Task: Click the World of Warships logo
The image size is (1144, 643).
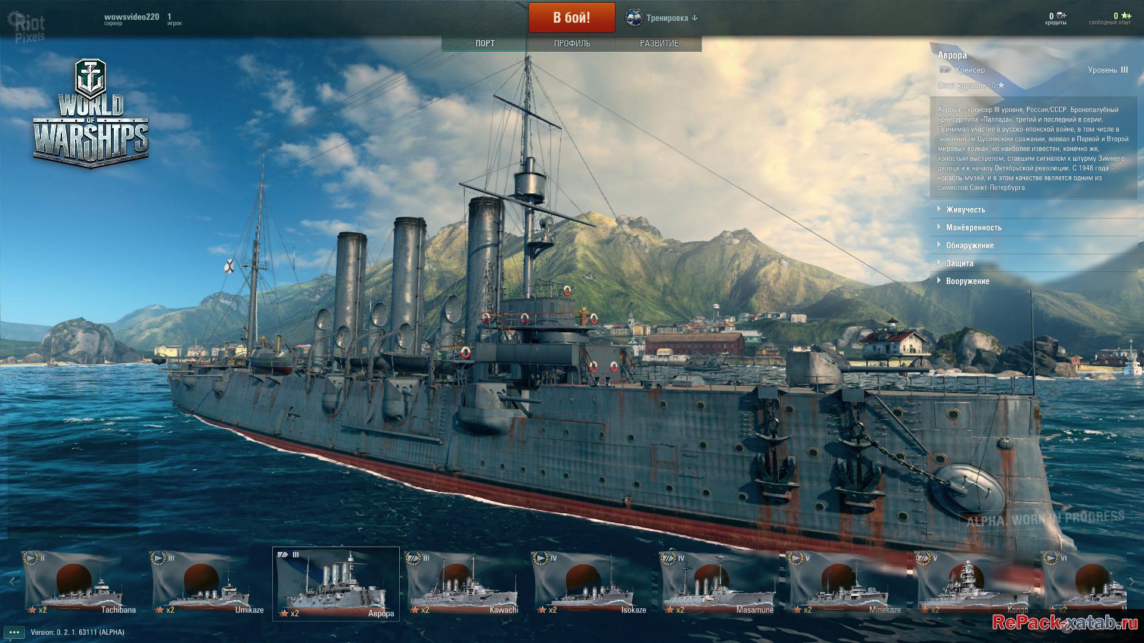Action: [91, 113]
